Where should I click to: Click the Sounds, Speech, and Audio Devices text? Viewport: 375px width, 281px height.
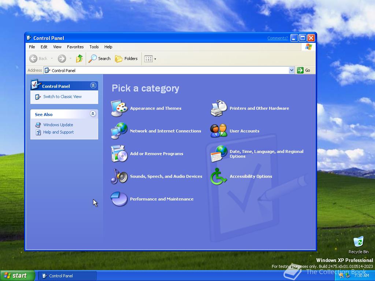(166, 176)
